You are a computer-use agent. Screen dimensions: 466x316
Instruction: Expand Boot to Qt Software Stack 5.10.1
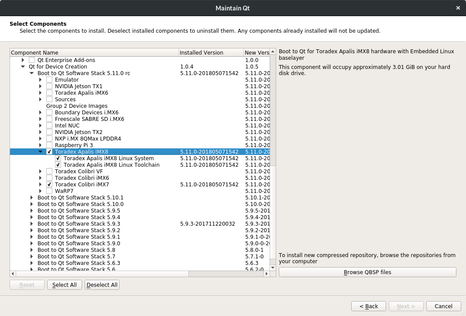point(31,197)
